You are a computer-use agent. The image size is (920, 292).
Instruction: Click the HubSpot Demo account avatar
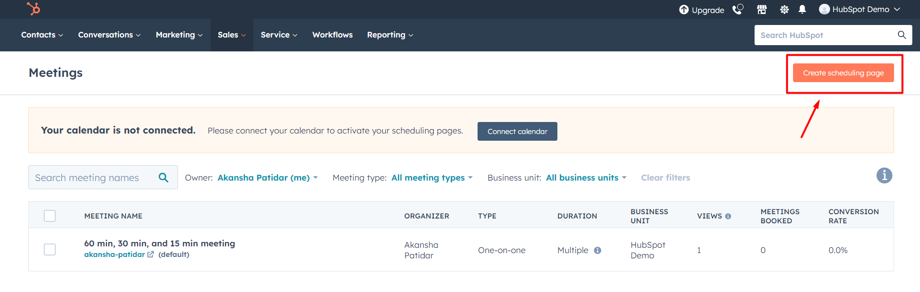pos(824,9)
